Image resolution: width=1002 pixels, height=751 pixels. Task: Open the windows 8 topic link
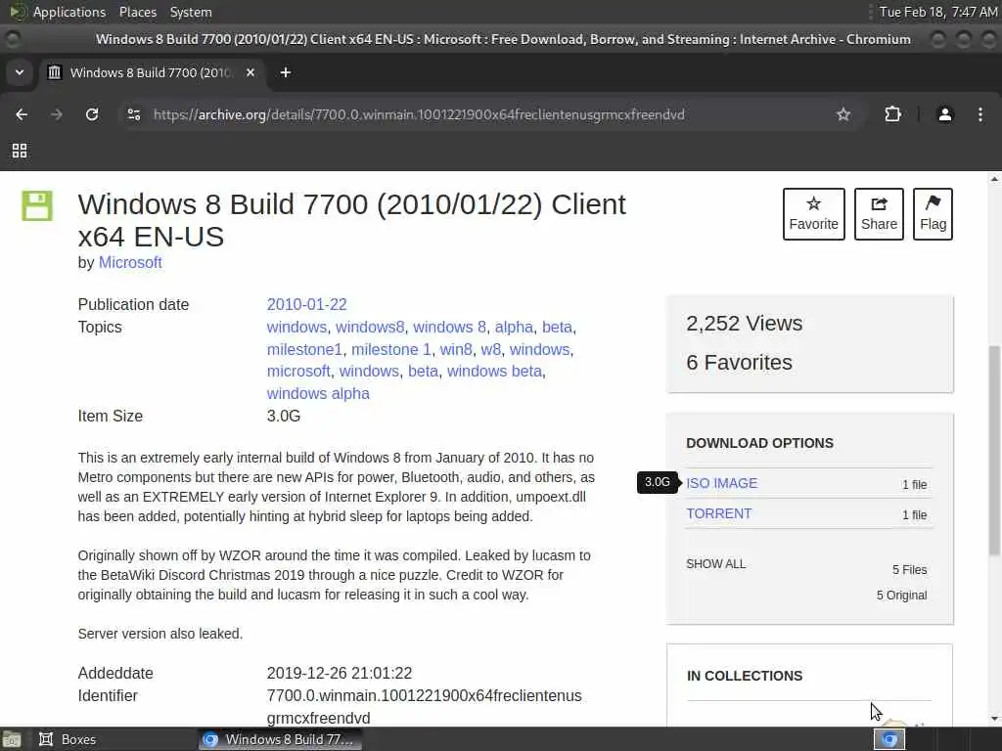click(x=449, y=327)
